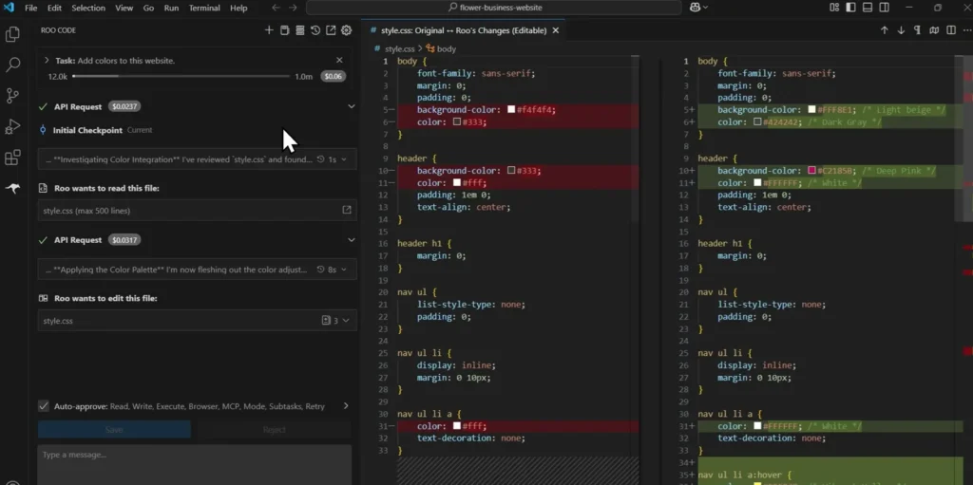Open the Search view in activity bar
The width and height of the screenshot is (973, 485).
(x=12, y=65)
